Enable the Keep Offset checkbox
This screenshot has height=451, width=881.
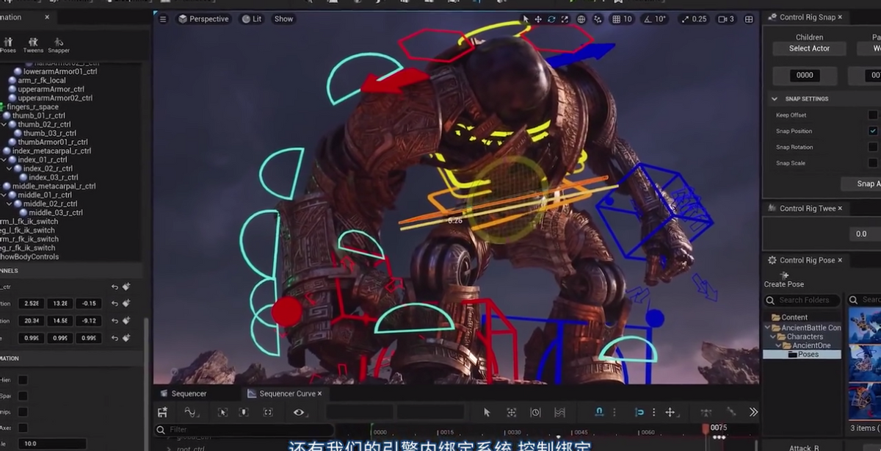pyautogui.click(x=873, y=115)
